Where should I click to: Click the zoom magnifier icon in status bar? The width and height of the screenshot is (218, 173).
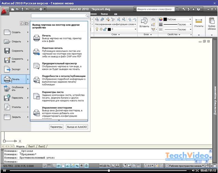(129, 166)
